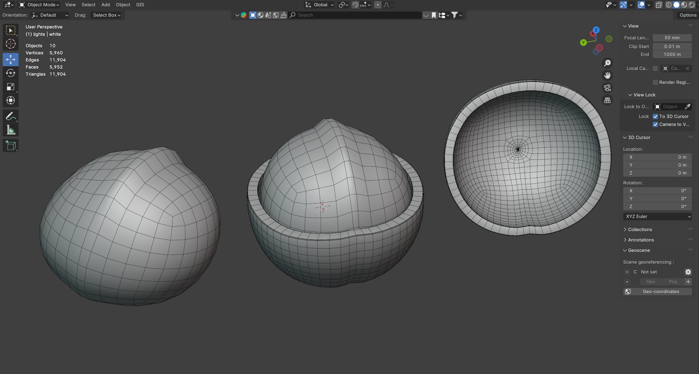699x374 pixels.
Task: Activate the Add Cube tool
Action: tap(10, 145)
